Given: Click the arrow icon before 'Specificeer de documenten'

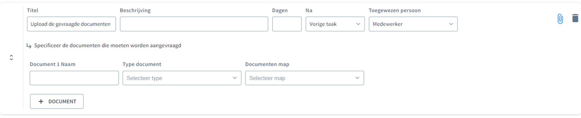Looking at the screenshot, I should coord(29,46).
